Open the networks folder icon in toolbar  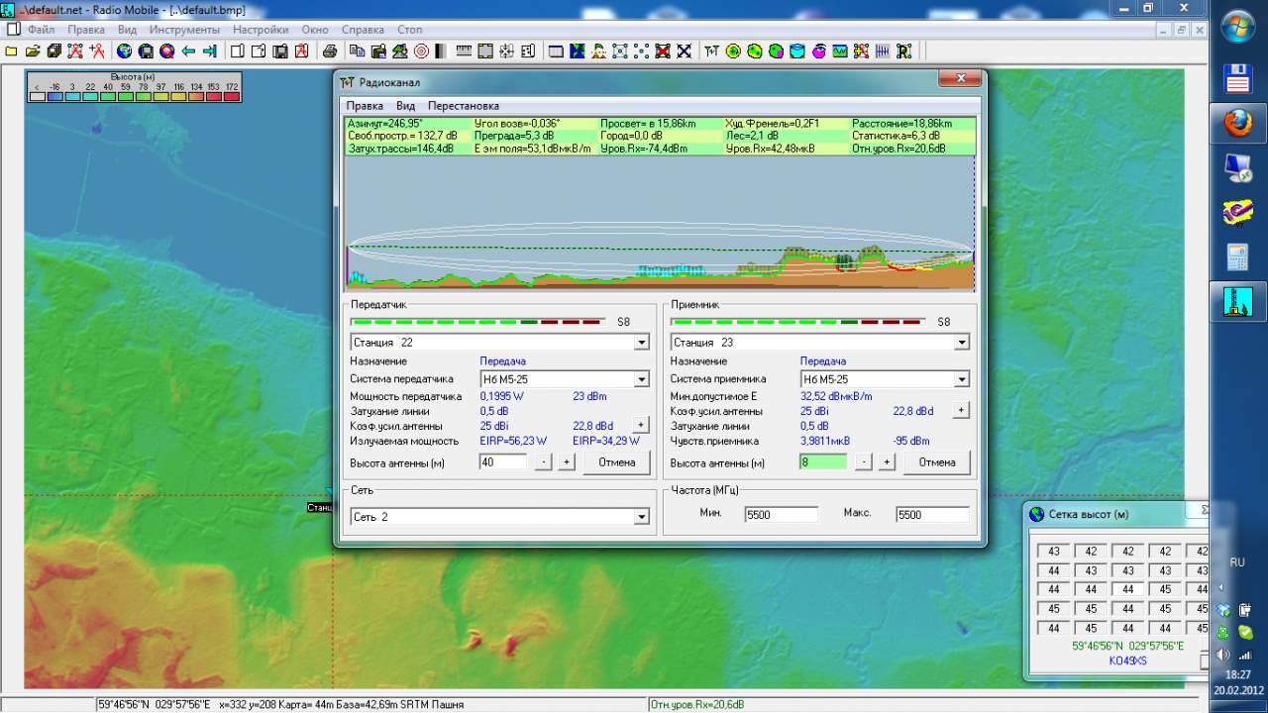click(x=33, y=51)
